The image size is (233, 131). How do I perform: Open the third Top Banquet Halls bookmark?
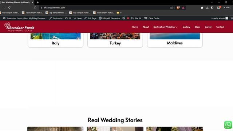(56, 13)
